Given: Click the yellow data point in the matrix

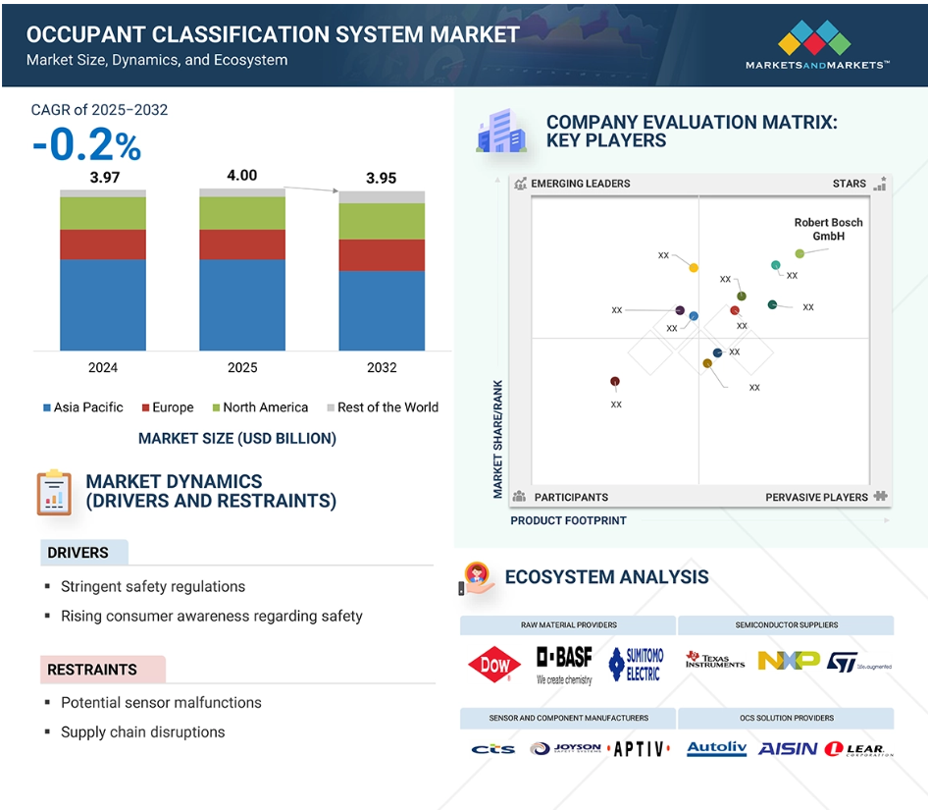Looking at the screenshot, I should tap(694, 268).
